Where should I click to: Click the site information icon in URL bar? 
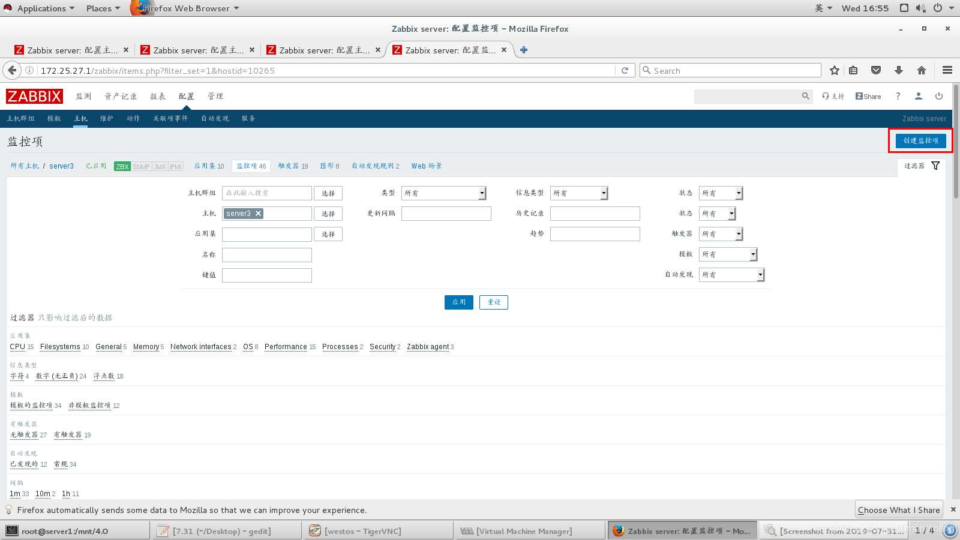point(29,70)
